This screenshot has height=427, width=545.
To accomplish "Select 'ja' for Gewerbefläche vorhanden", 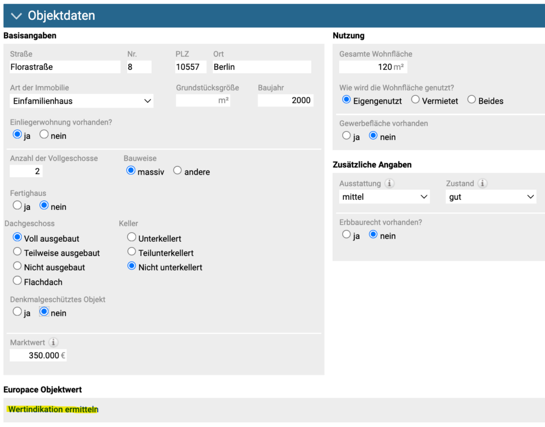I will [x=346, y=136].
